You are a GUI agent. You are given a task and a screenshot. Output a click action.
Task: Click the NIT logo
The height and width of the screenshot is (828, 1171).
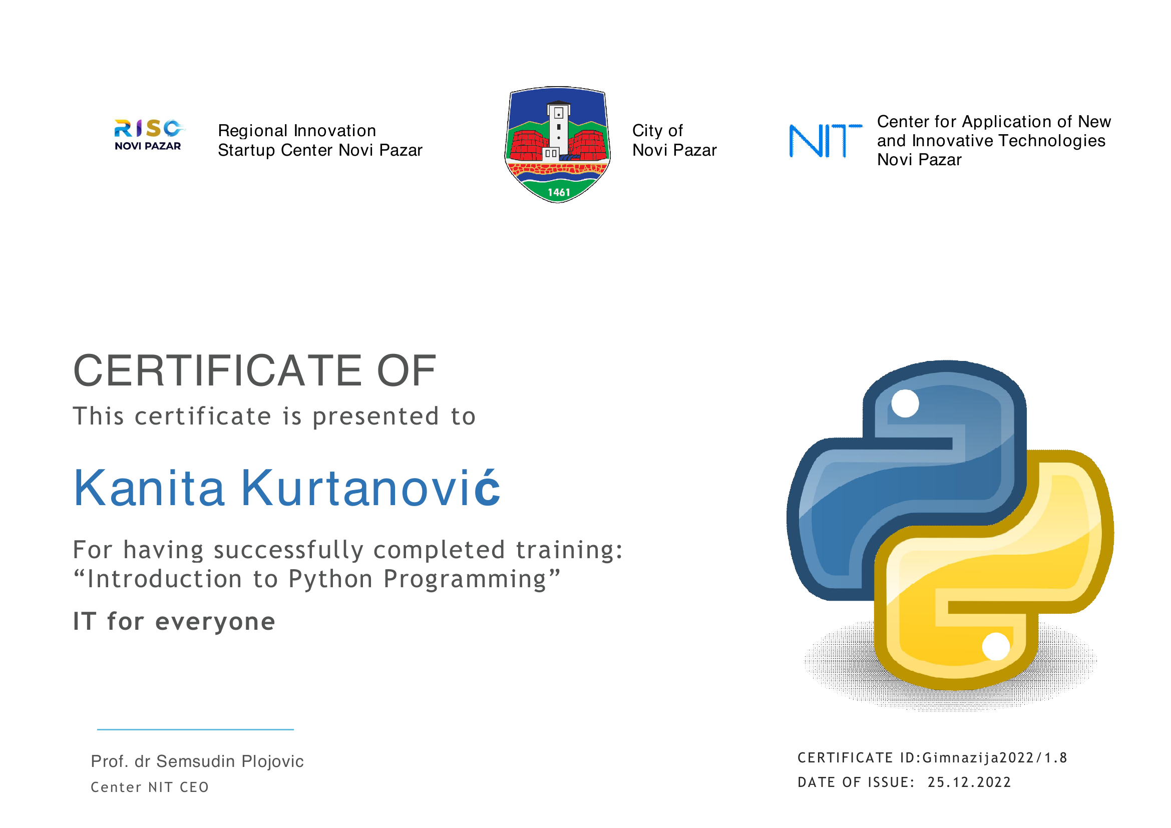point(825,141)
